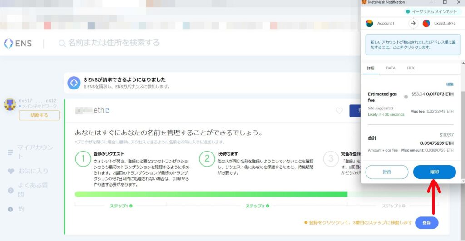Click the ステップ1 label
This screenshot has height=241, width=465.
click(x=119, y=206)
